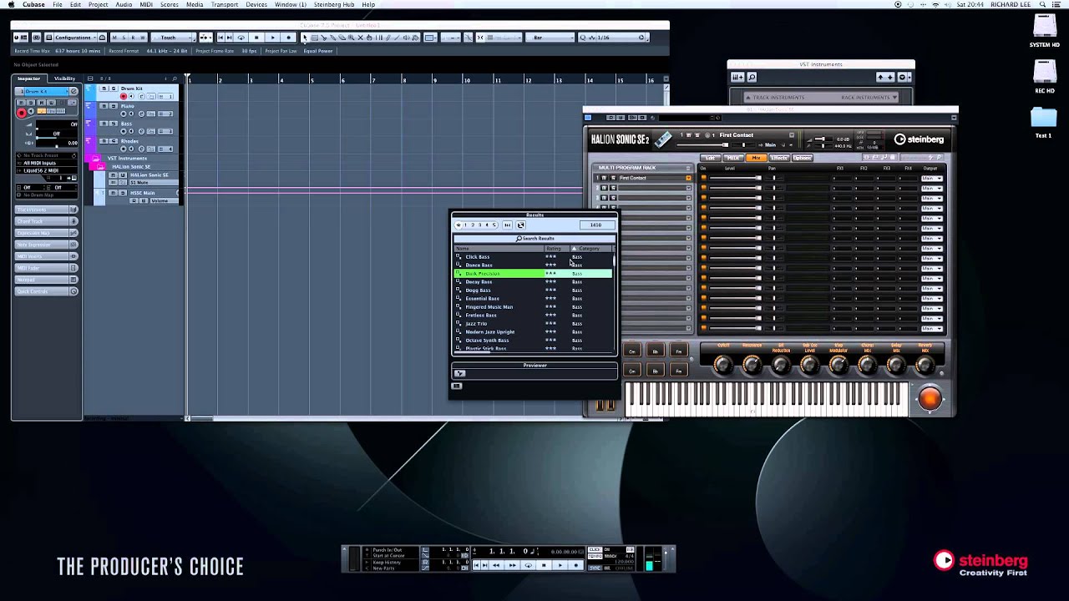Screen dimensions: 1069x601
Task: Toggle the On button for slot 1
Action: (704, 178)
